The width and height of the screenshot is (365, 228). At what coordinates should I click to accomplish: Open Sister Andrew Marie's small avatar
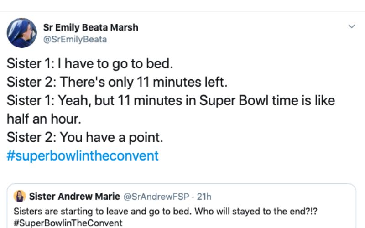click(x=20, y=197)
